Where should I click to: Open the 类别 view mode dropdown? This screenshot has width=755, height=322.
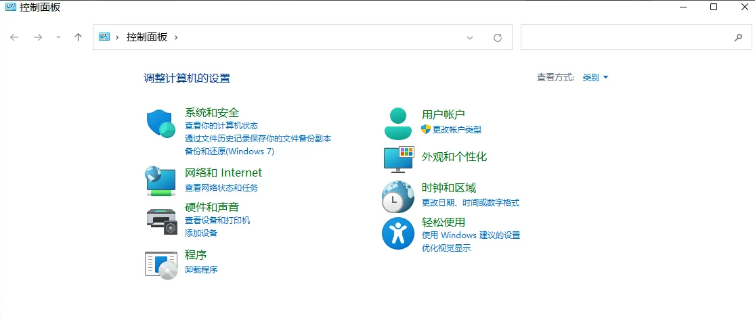point(596,78)
